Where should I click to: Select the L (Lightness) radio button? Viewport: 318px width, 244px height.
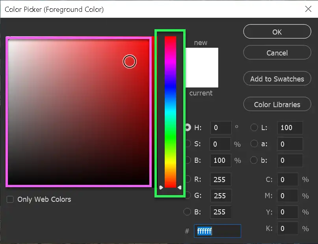pos(254,127)
